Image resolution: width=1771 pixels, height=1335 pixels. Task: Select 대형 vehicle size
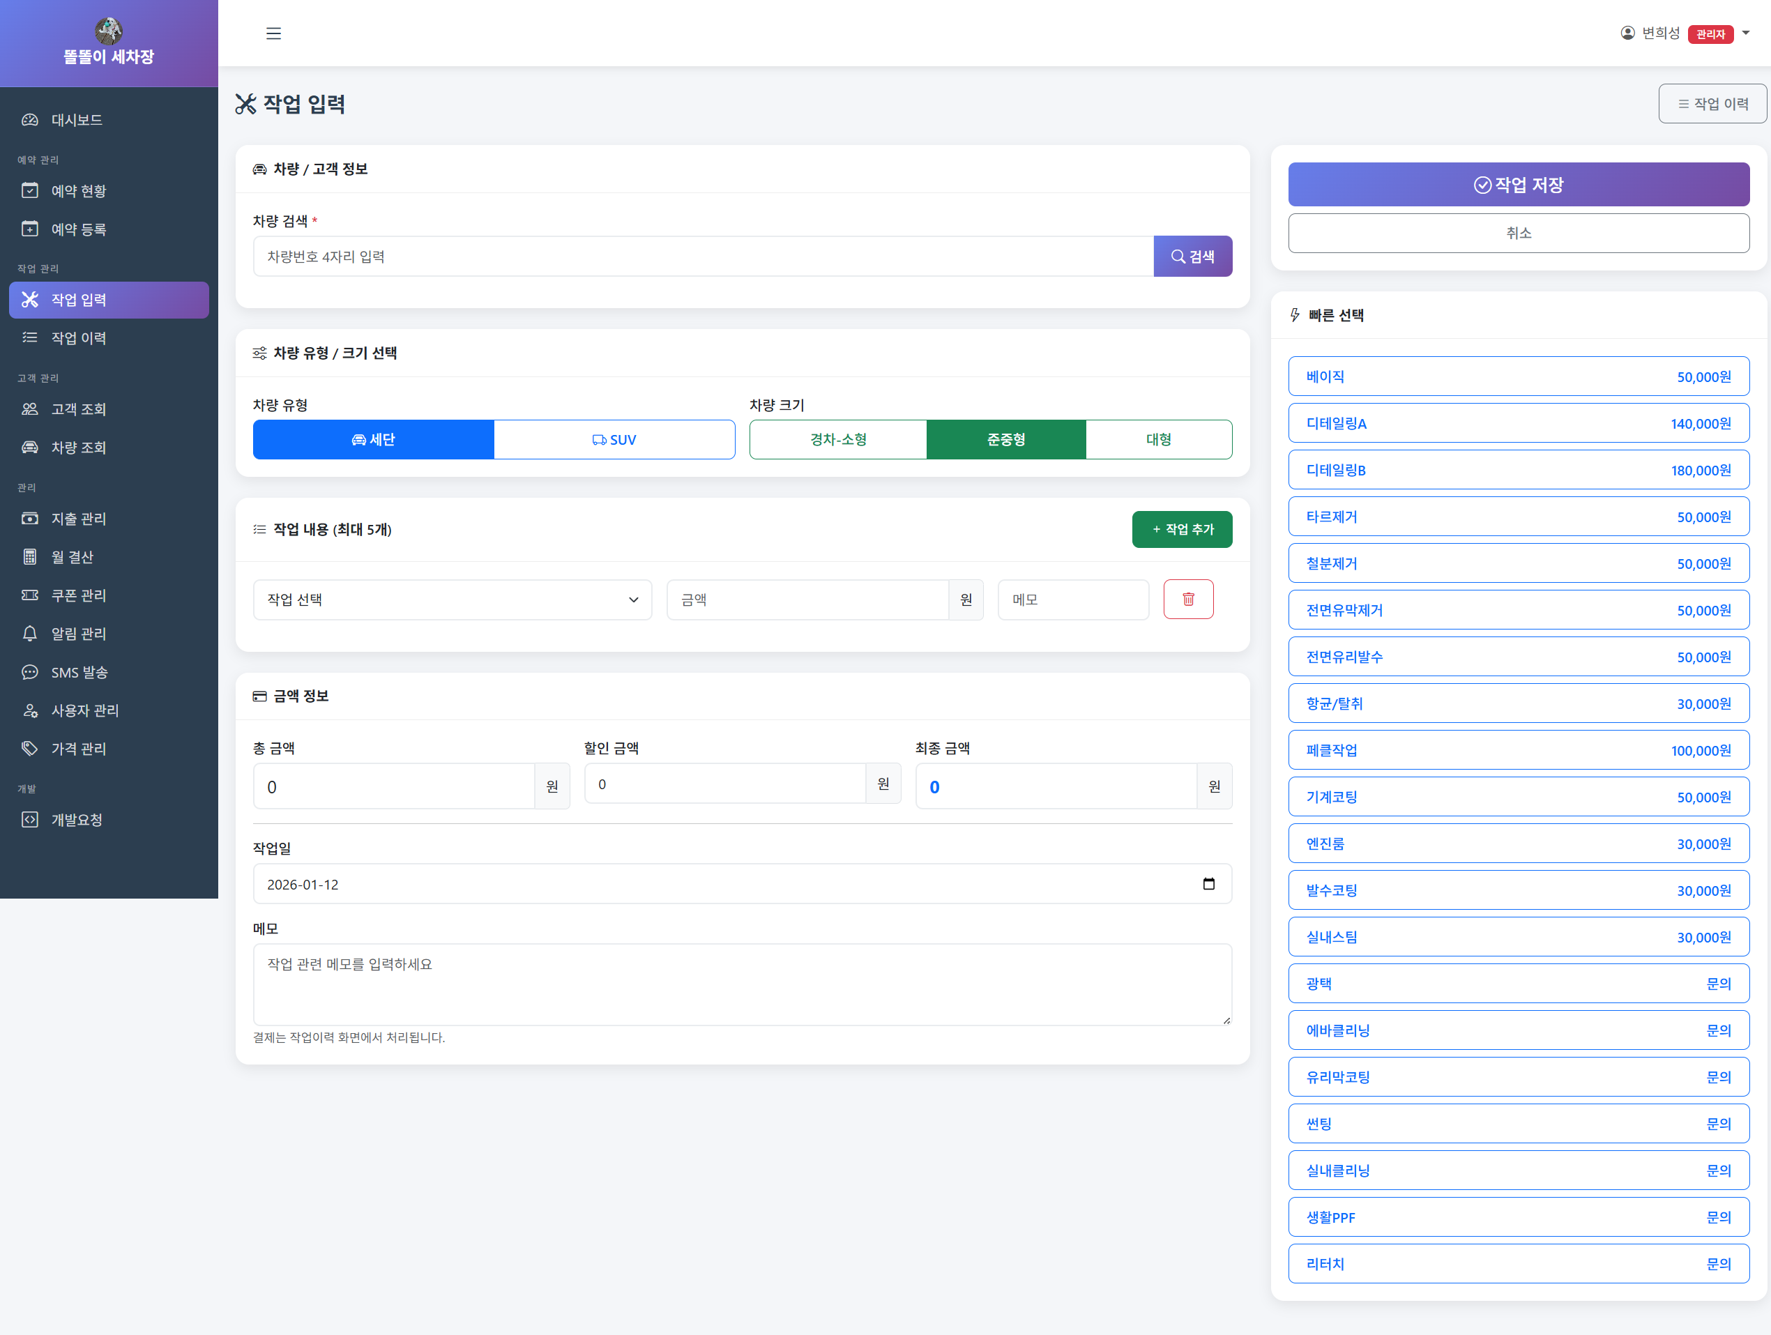tap(1157, 439)
